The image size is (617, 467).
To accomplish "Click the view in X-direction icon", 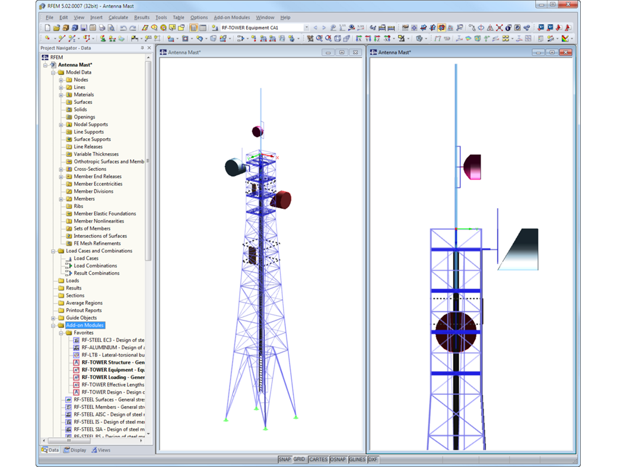I will (x=358, y=39).
